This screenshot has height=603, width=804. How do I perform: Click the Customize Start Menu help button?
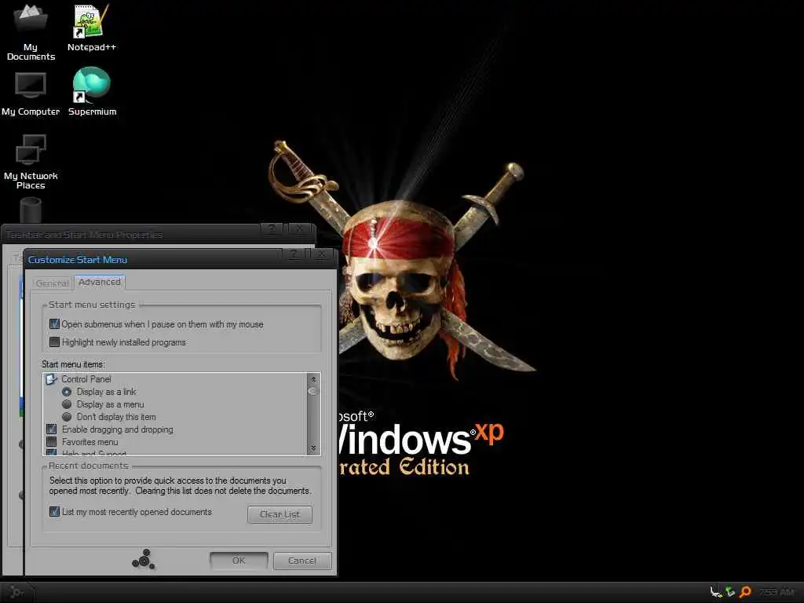coord(294,254)
